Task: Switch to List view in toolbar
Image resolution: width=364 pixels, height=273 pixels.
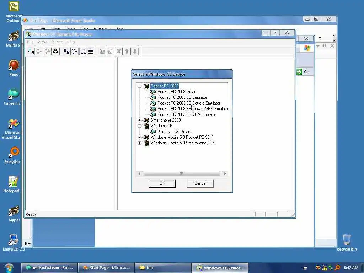Action: click(x=83, y=51)
